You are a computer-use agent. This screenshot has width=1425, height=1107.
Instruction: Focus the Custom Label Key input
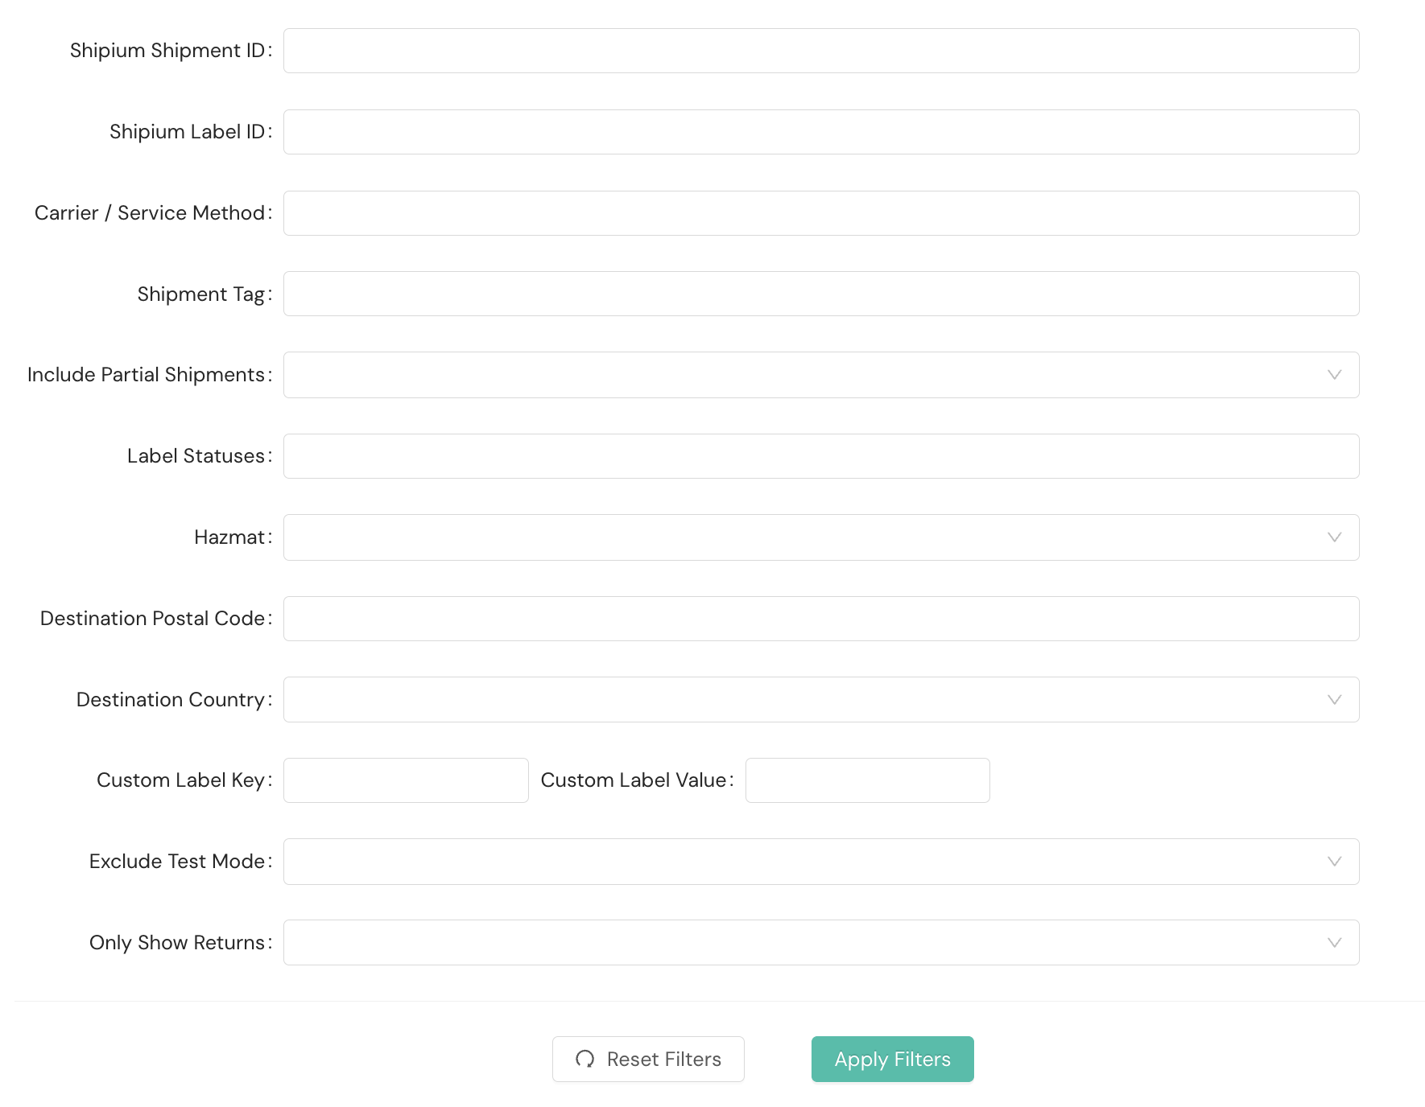pyautogui.click(x=406, y=780)
